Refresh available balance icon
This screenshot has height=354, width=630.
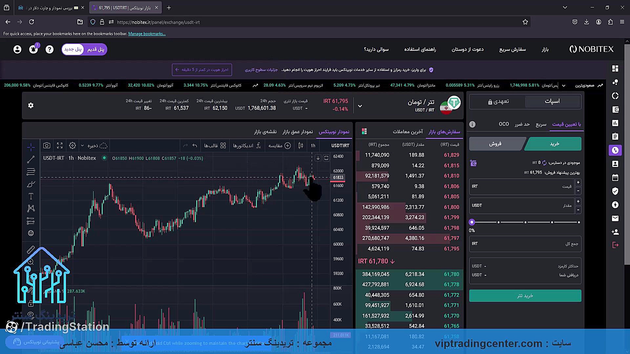point(544,163)
